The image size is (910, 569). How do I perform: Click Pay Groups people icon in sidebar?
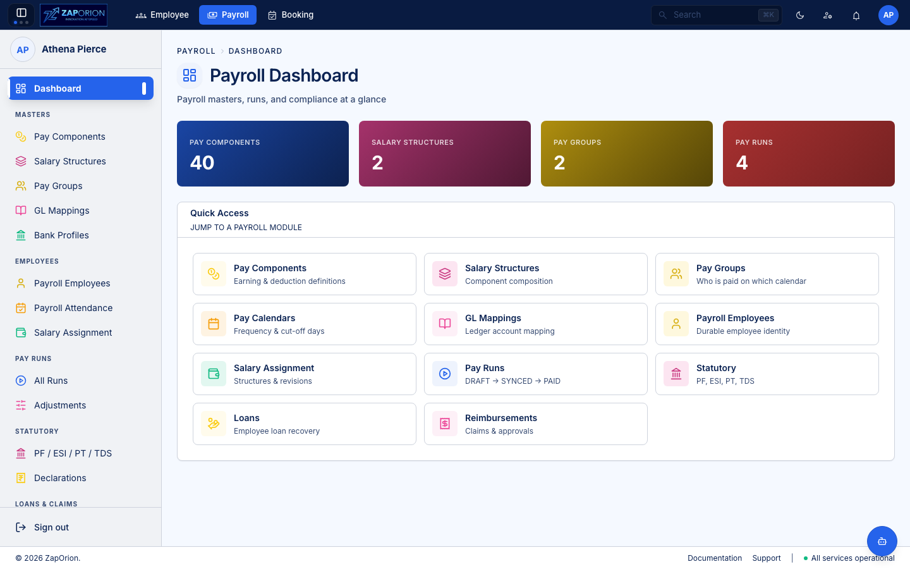click(21, 186)
